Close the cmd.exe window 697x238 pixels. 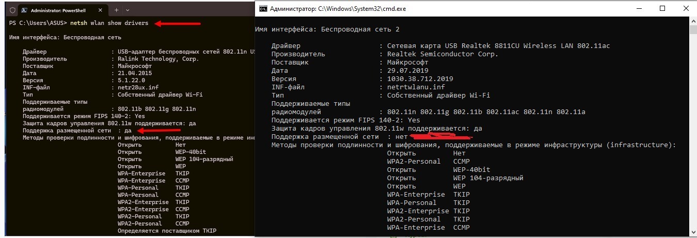(x=686, y=8)
